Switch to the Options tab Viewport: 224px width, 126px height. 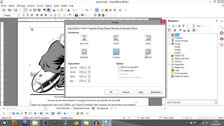pyautogui.click(x=76, y=28)
